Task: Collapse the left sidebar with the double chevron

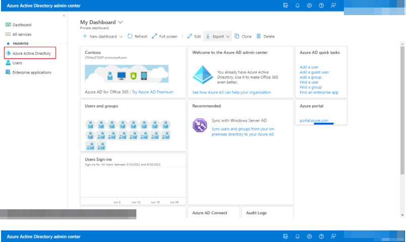Action: click(x=64, y=16)
